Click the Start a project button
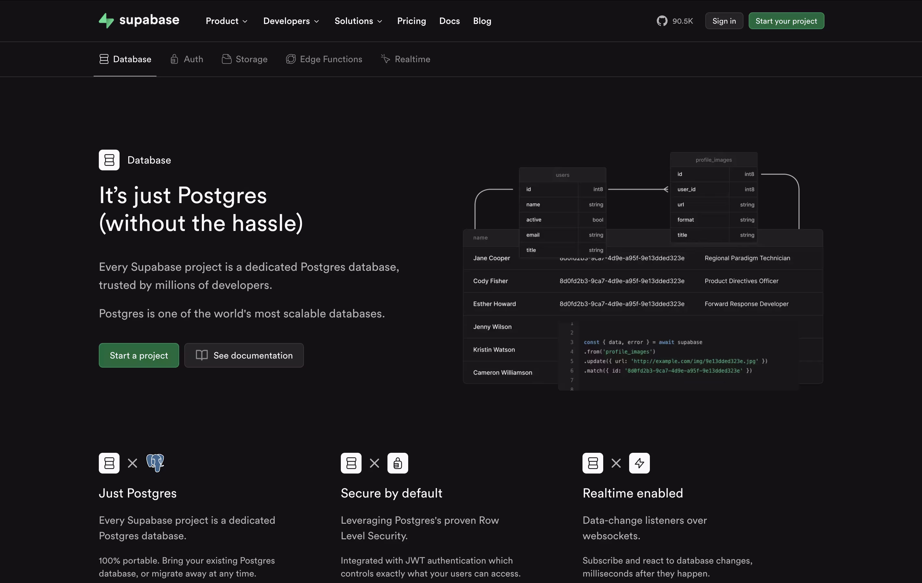This screenshot has height=583, width=922. [139, 355]
